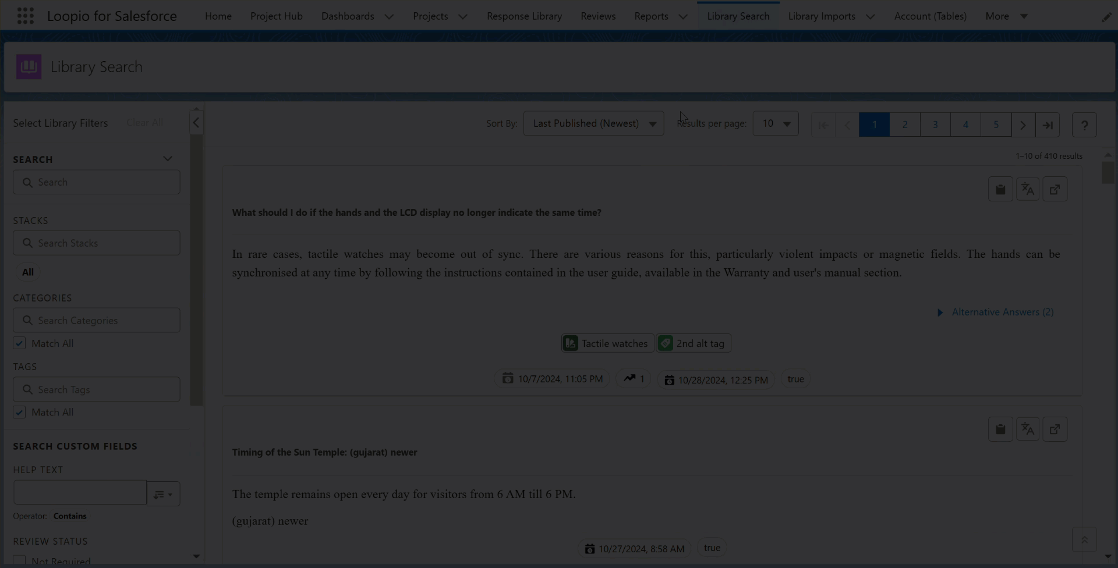Go to next results page arrow
This screenshot has width=1118, height=568.
click(1023, 125)
